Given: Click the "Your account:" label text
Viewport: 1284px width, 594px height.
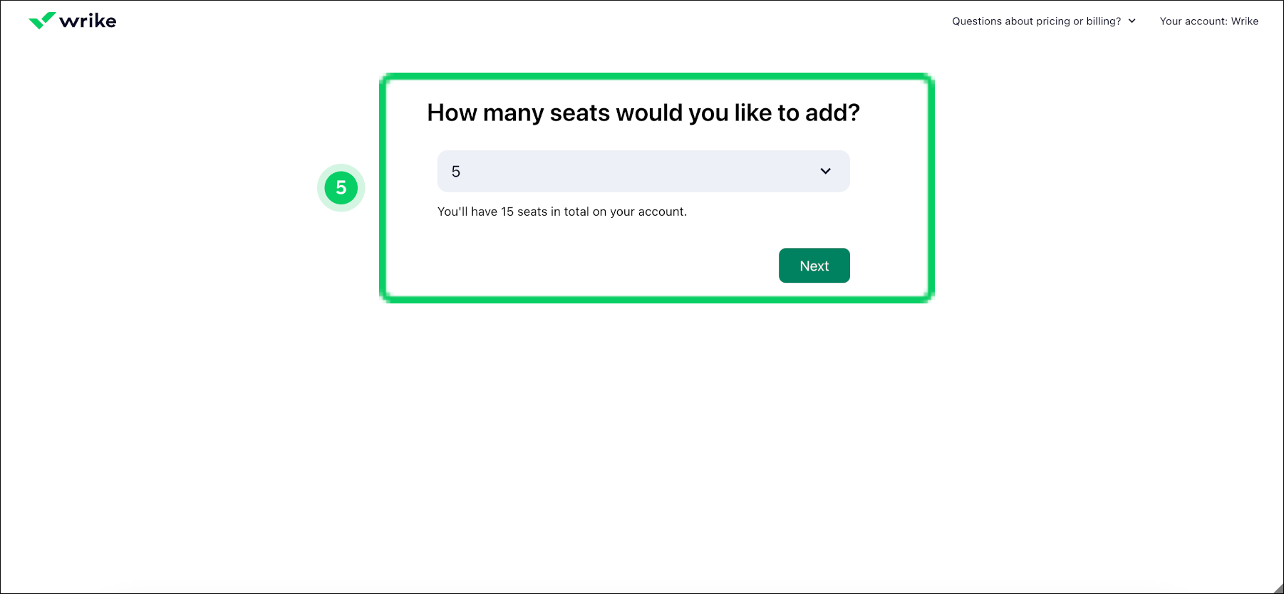Looking at the screenshot, I should click(1194, 21).
